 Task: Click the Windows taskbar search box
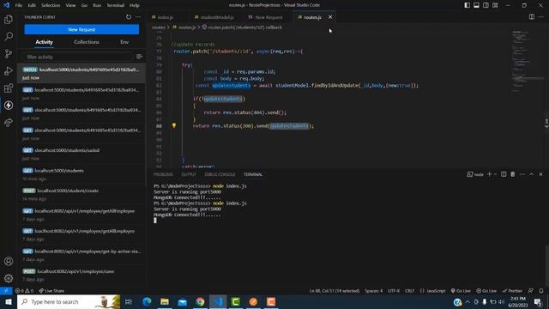coord(69,301)
